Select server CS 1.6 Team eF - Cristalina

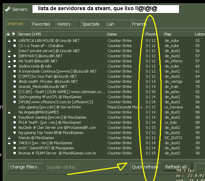click(41, 46)
